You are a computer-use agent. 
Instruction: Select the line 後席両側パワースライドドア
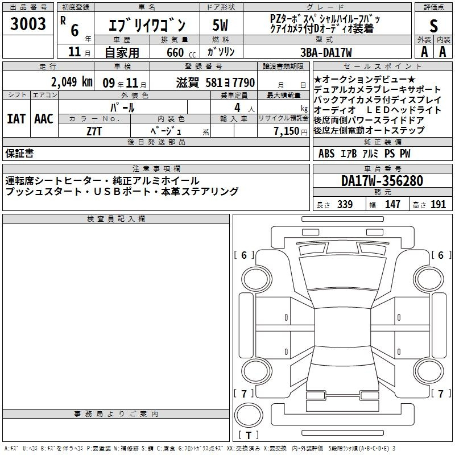[x=369, y=120]
